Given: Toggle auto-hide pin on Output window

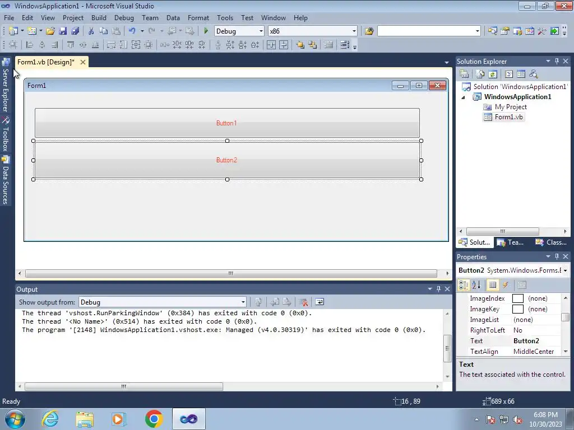Looking at the screenshot, I should tap(438, 289).
